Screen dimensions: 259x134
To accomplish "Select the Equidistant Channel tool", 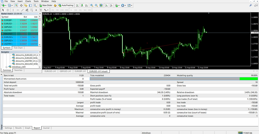I will 27,10.
